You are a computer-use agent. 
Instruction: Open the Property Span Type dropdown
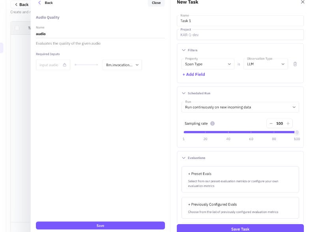click(208, 64)
